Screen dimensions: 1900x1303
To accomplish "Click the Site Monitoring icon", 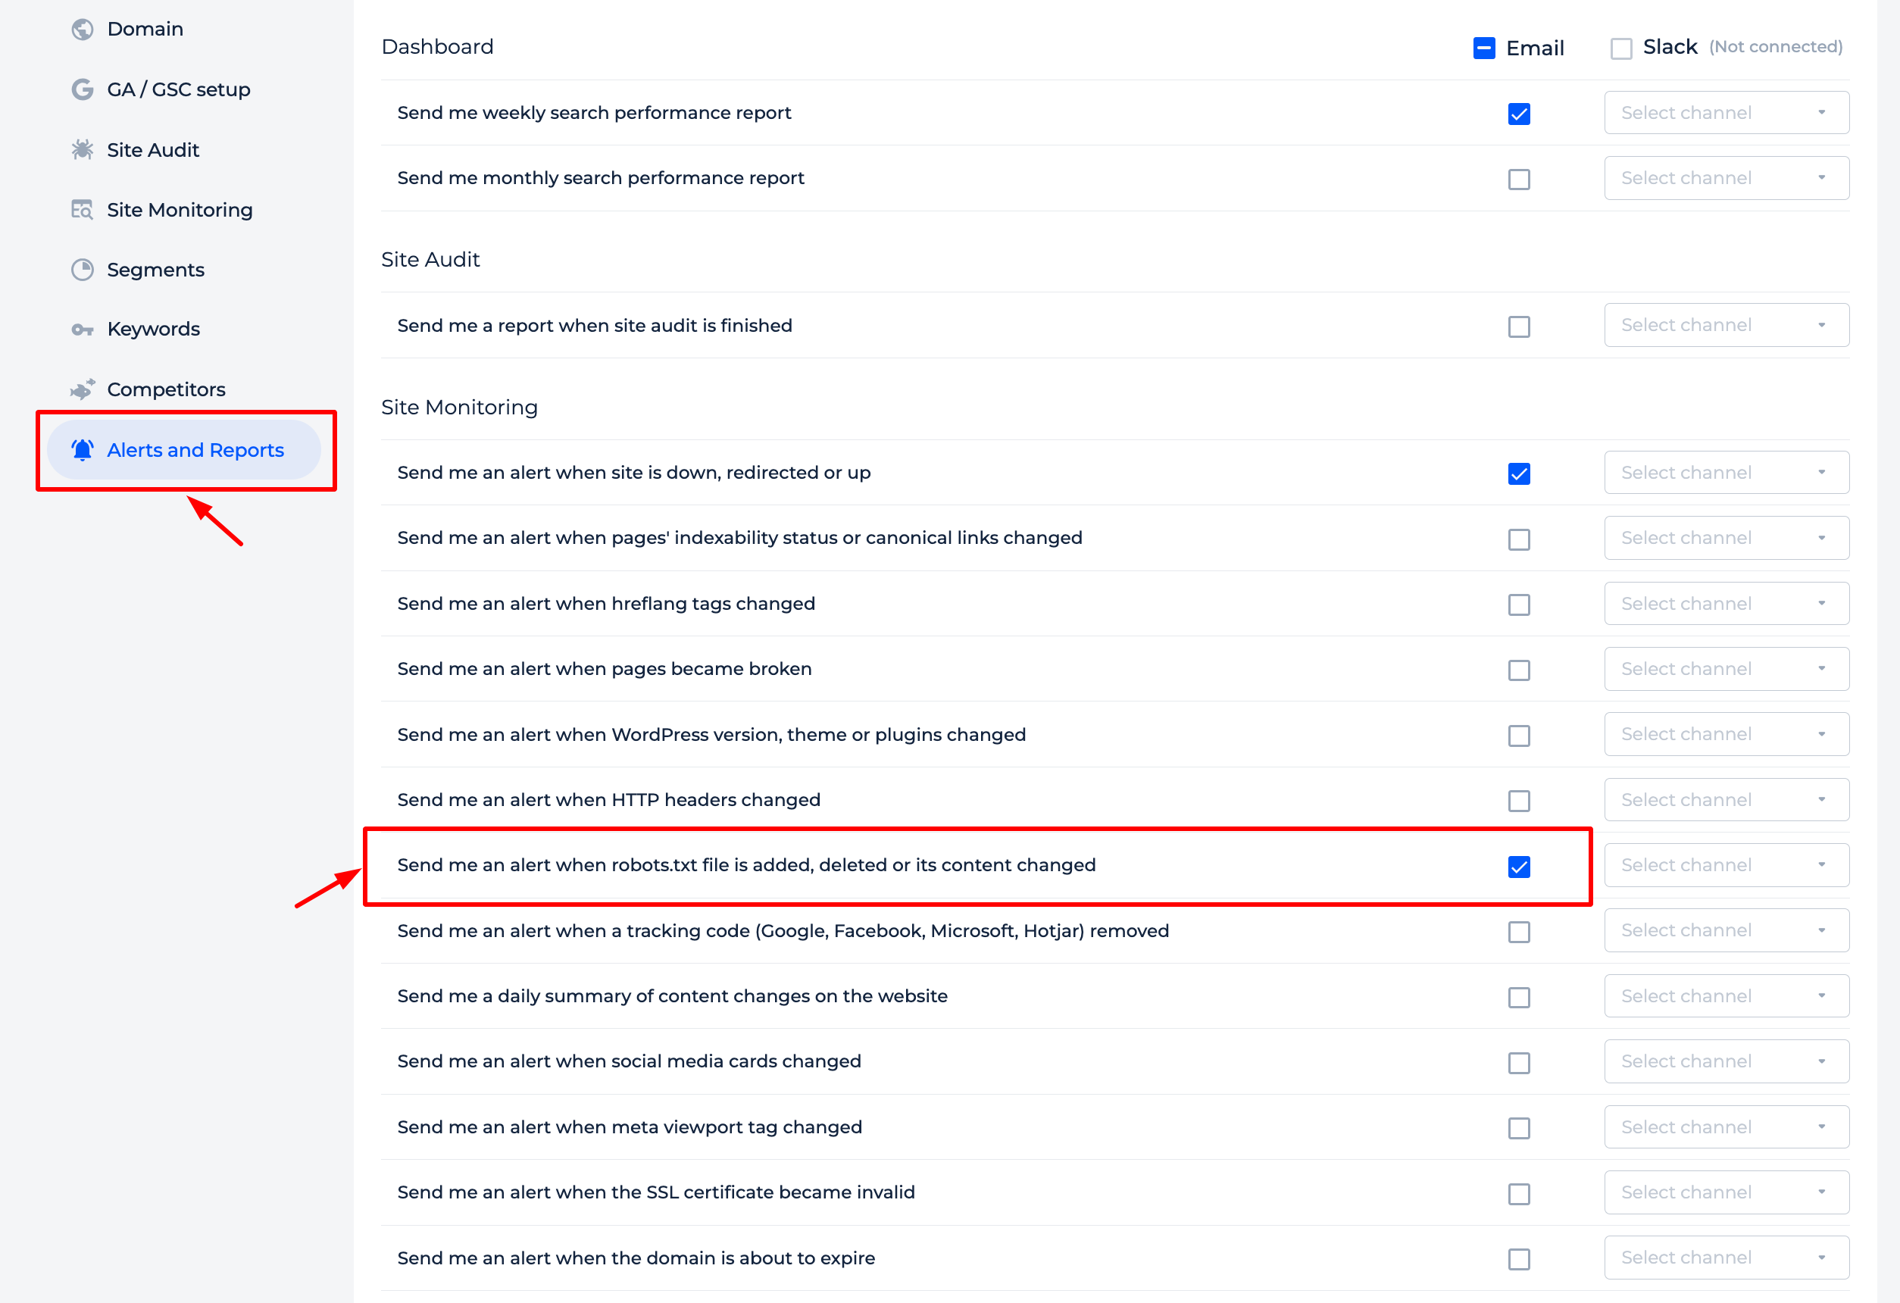I will click(83, 209).
